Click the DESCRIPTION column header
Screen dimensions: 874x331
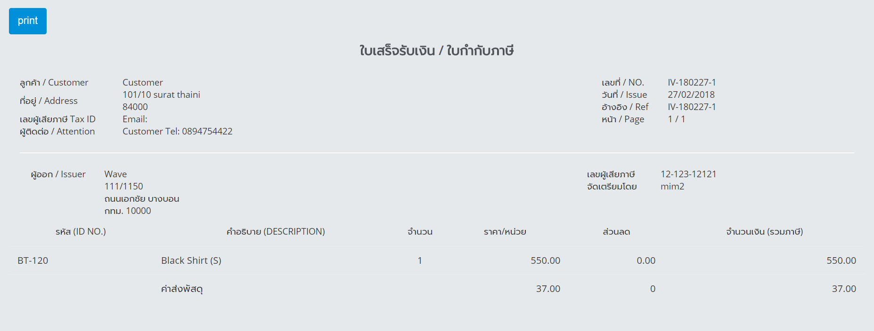tap(276, 231)
